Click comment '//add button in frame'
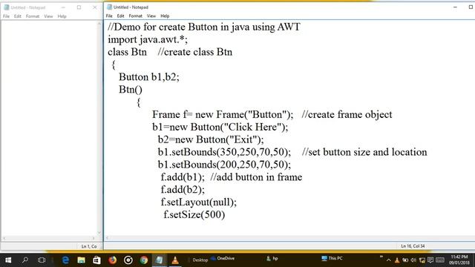This screenshot has height=267, width=475. point(256,177)
